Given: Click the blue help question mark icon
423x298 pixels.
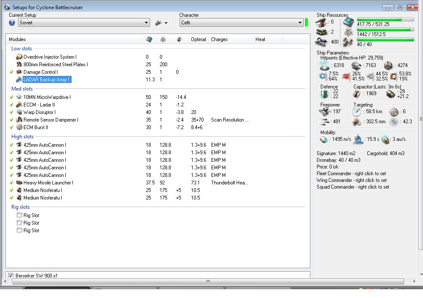Looking at the screenshot, I should [12, 23].
